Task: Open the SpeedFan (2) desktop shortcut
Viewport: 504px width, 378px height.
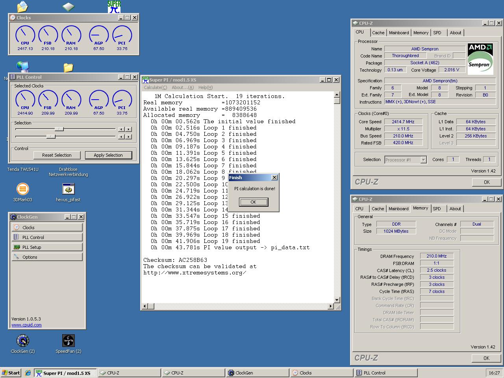Action: tap(68, 341)
